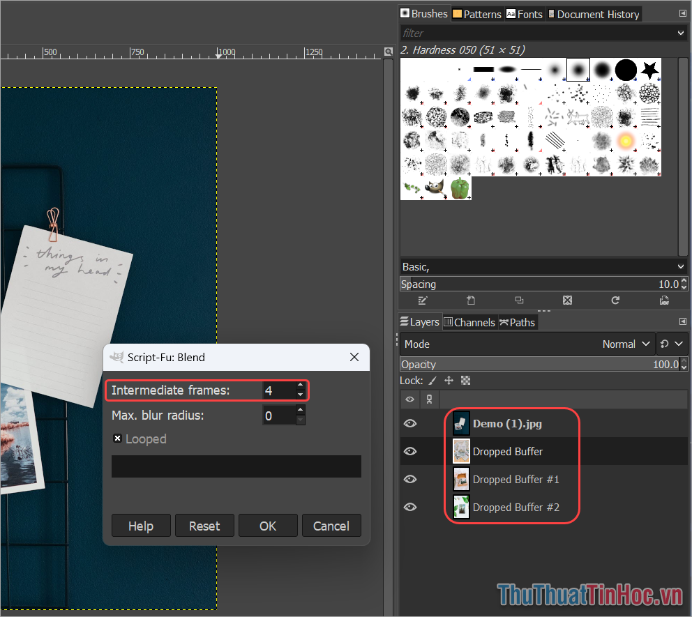Switch to the Fonts tab

[x=525, y=14]
